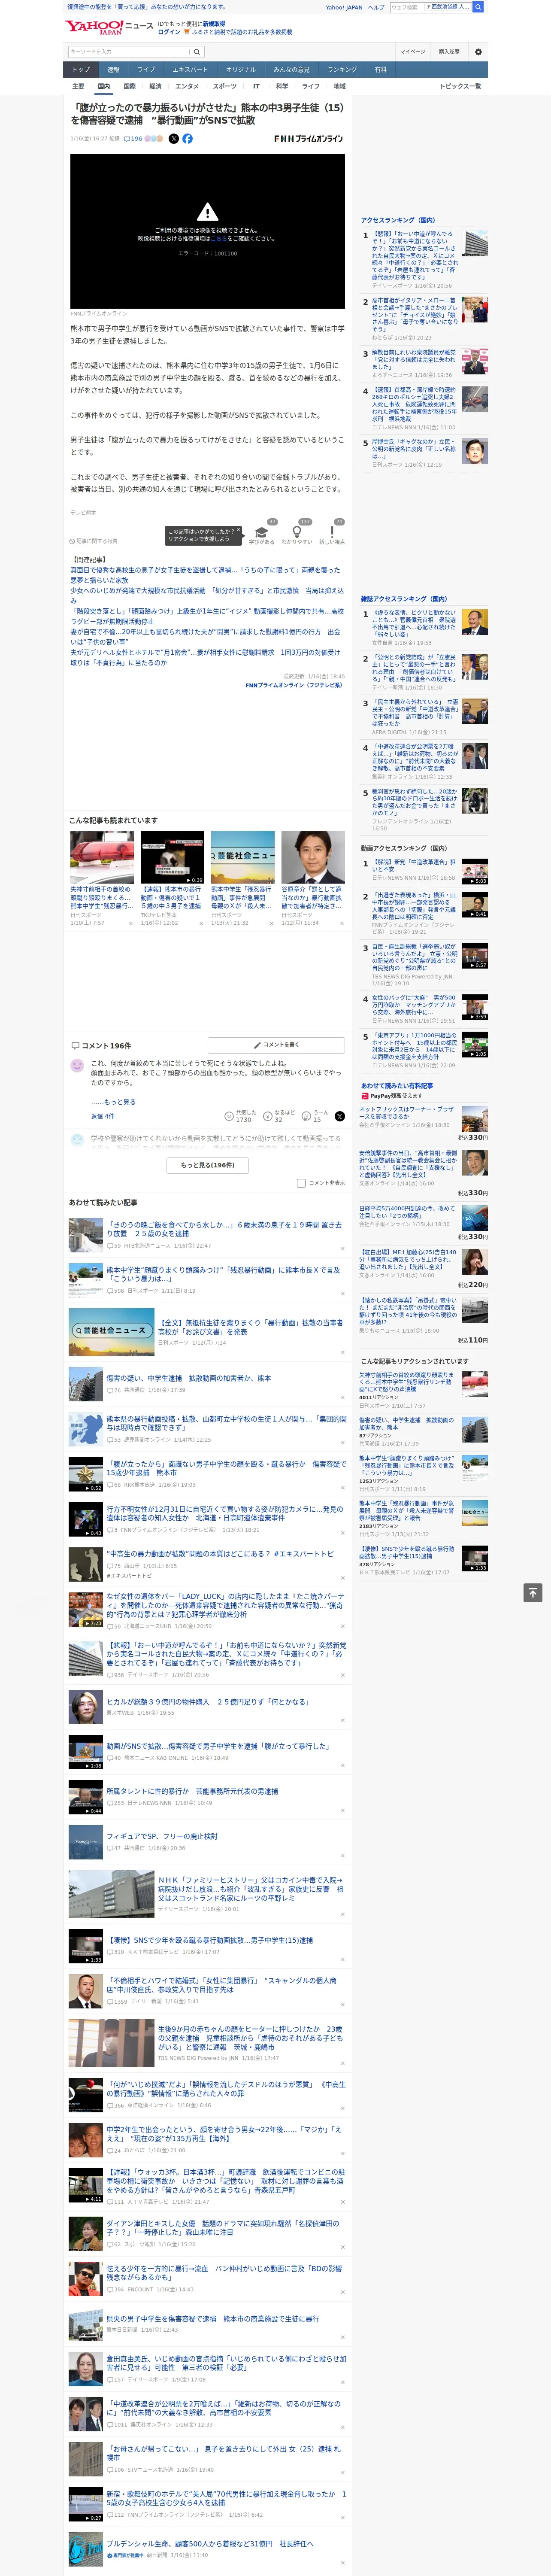The image size is (551, 2576).
Task: Share article on X icon under headline
Action: [174, 139]
